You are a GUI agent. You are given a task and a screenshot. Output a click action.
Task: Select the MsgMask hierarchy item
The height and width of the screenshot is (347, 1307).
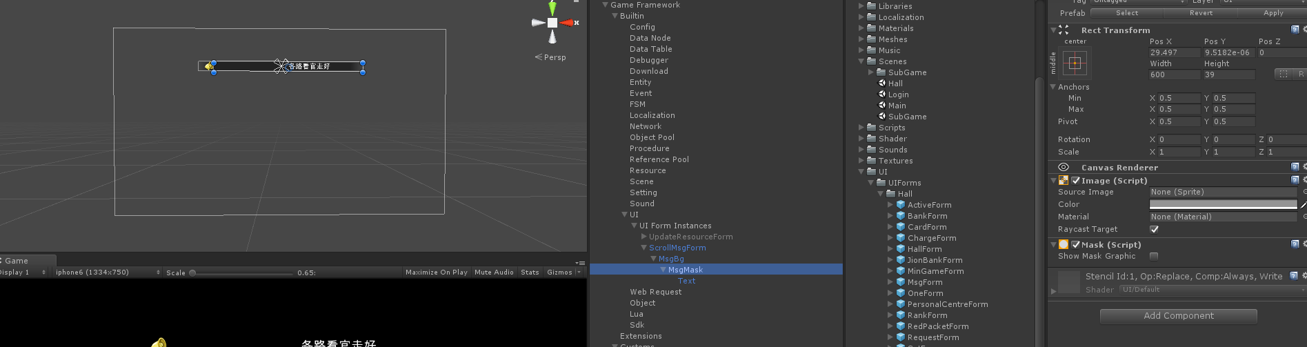click(716, 270)
